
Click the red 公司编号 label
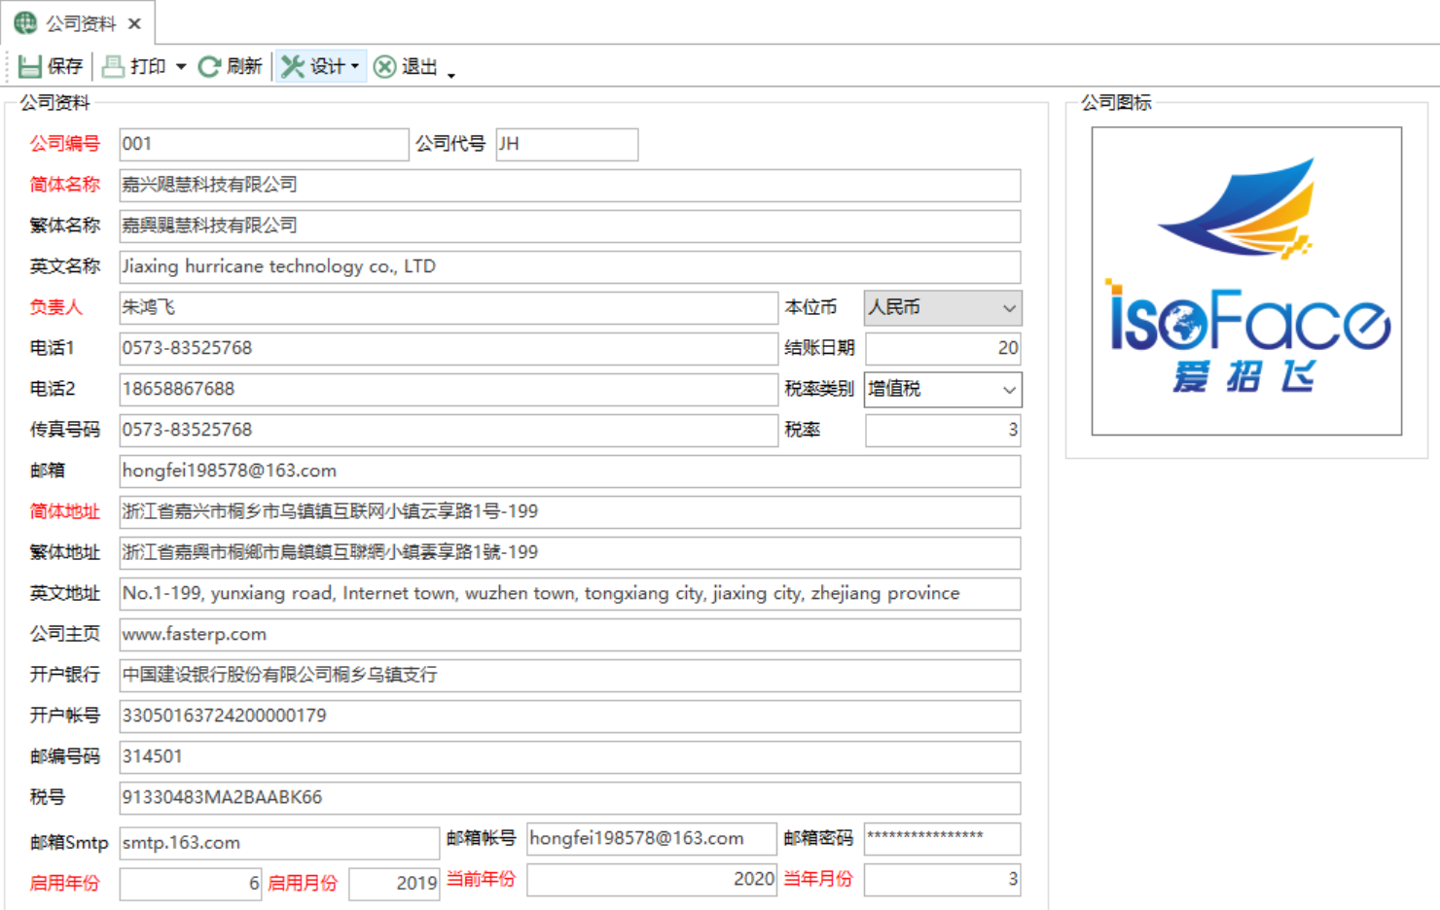pyautogui.click(x=65, y=144)
